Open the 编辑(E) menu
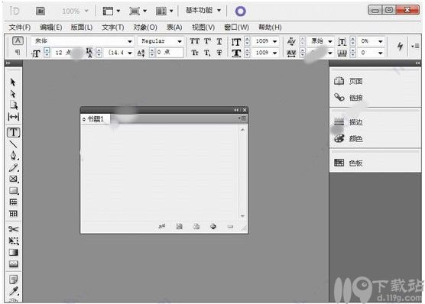Screen dimensions: 425x304 [51, 27]
